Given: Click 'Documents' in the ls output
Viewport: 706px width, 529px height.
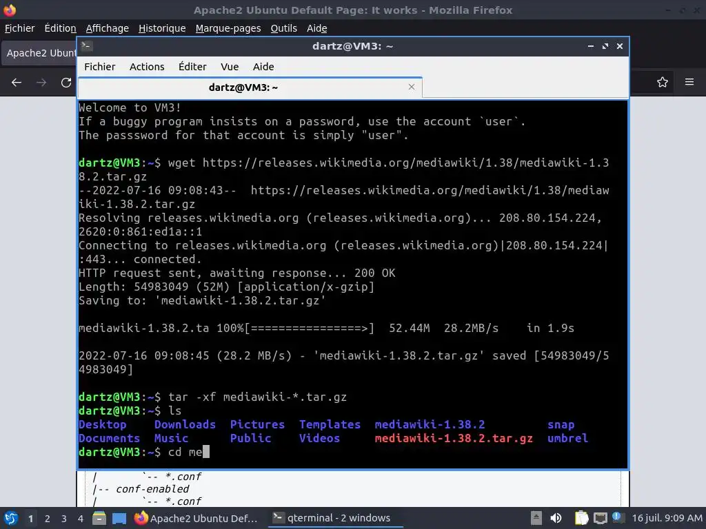Looking at the screenshot, I should point(110,438).
